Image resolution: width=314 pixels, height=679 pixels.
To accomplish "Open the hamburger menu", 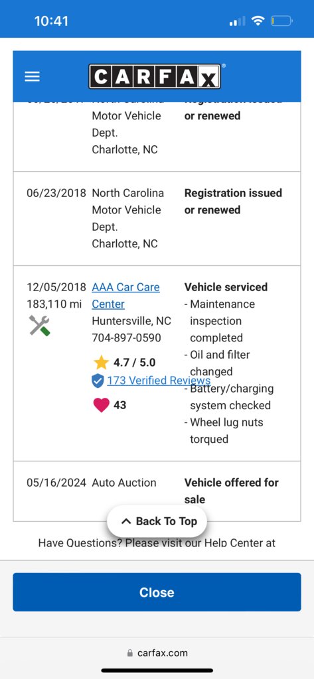I will pos(32,77).
